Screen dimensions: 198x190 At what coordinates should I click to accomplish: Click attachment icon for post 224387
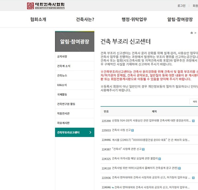tap(143, 149)
